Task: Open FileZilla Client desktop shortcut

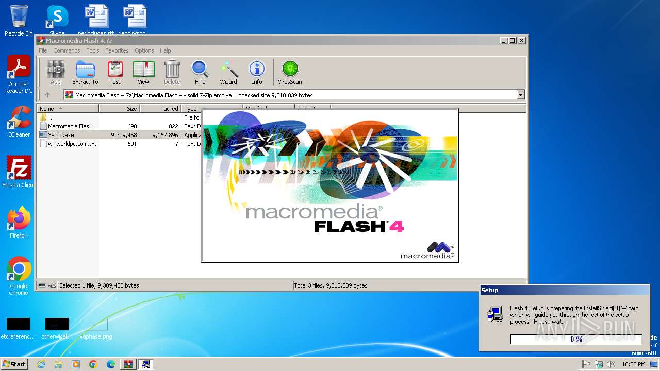Action: tap(19, 172)
